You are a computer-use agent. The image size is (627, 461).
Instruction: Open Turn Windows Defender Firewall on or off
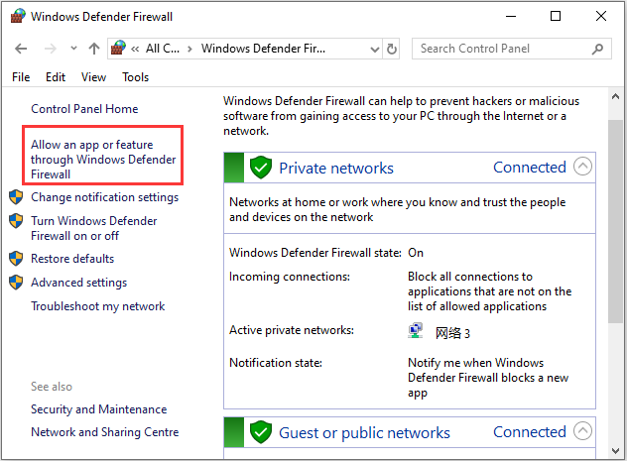94,228
